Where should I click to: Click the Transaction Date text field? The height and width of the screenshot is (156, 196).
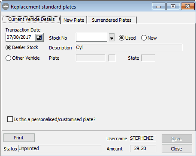coord(20,38)
